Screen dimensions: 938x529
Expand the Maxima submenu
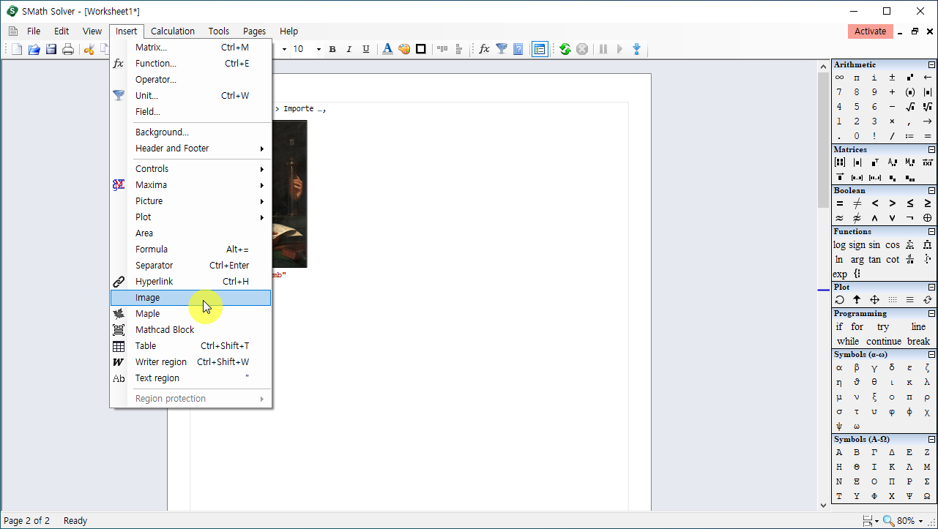(x=190, y=185)
